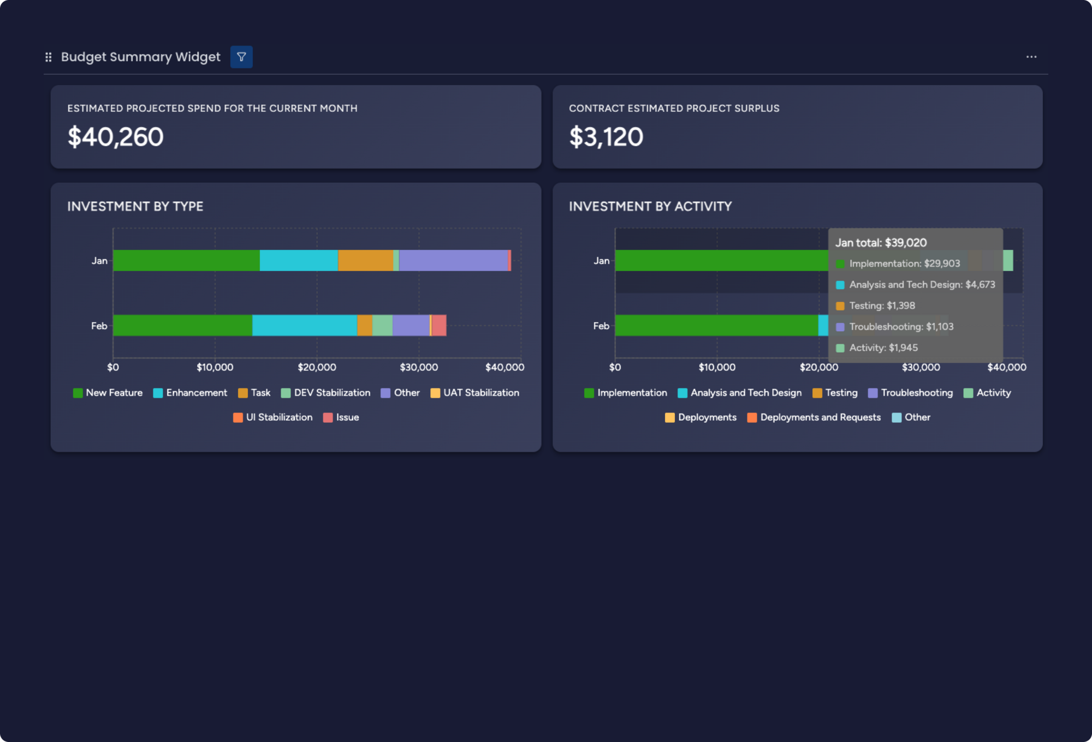Click Feb Other purple segment in Type chart

click(x=411, y=325)
